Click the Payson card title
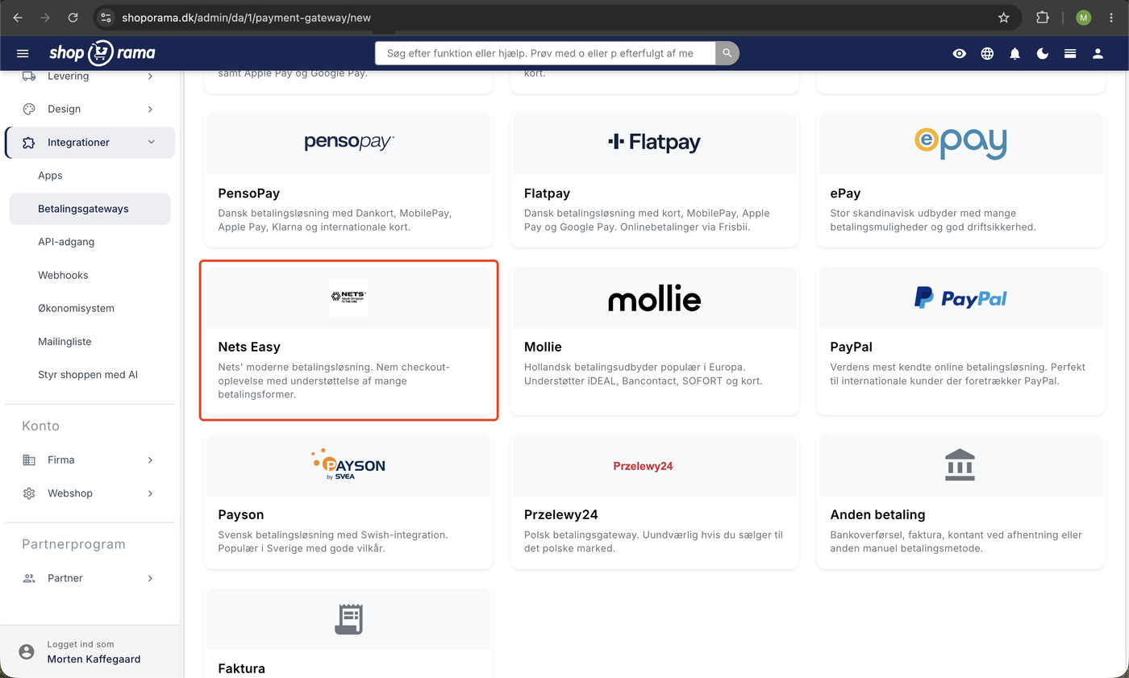Screen dimensions: 1129x678 coord(241,514)
